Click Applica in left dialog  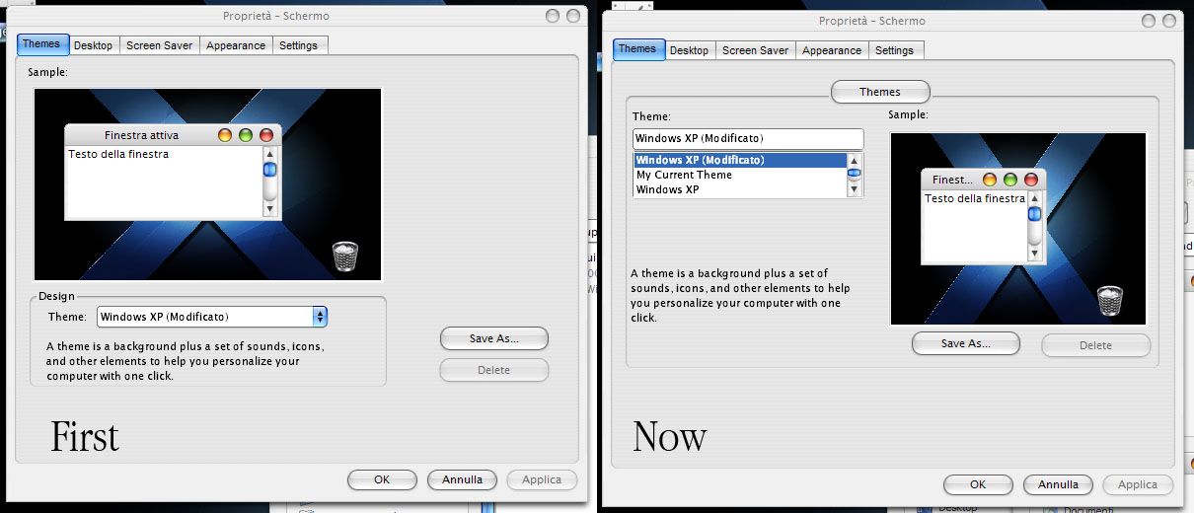point(542,479)
